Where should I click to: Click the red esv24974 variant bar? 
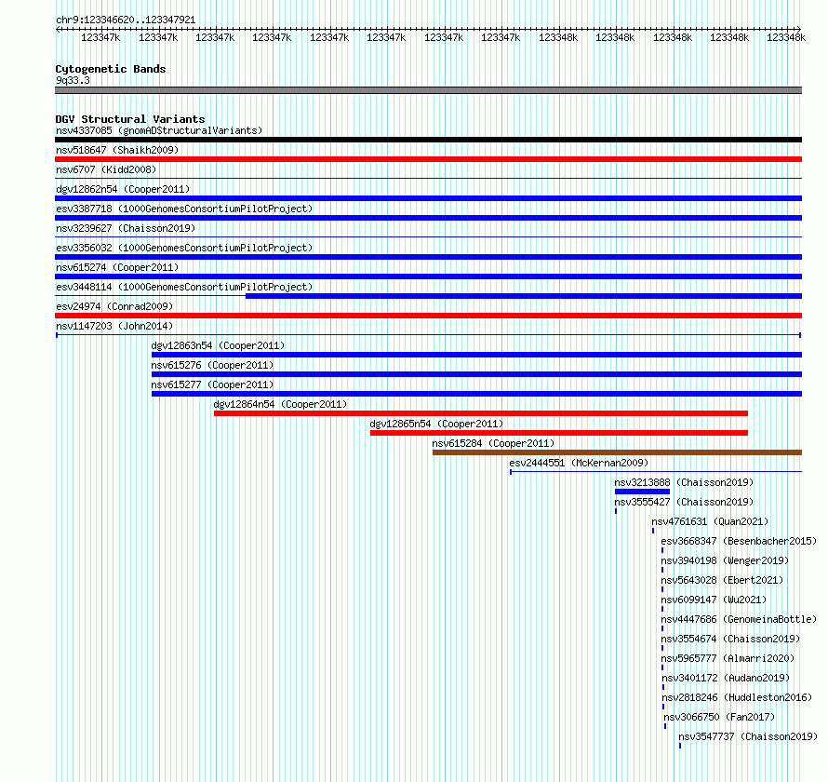pyautogui.click(x=428, y=316)
